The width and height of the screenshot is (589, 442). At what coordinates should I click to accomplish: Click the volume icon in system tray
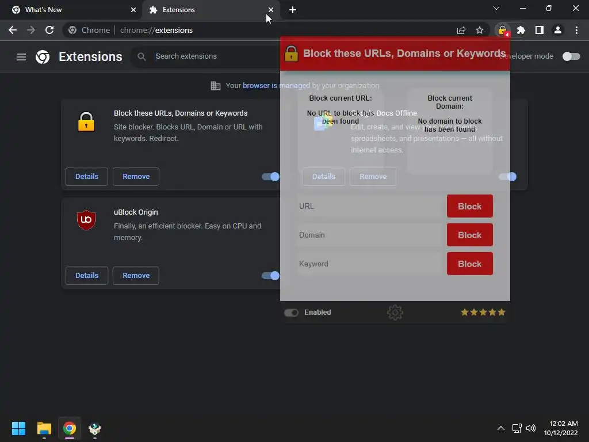coord(531,428)
